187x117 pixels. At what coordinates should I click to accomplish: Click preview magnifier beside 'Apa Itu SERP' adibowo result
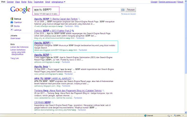pyautogui.click(x=51, y=55)
